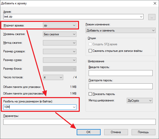159x139 pixels.
Task: Expand 'Метод шифрования' ZipCrypto dropdown
Action: (x=139, y=100)
